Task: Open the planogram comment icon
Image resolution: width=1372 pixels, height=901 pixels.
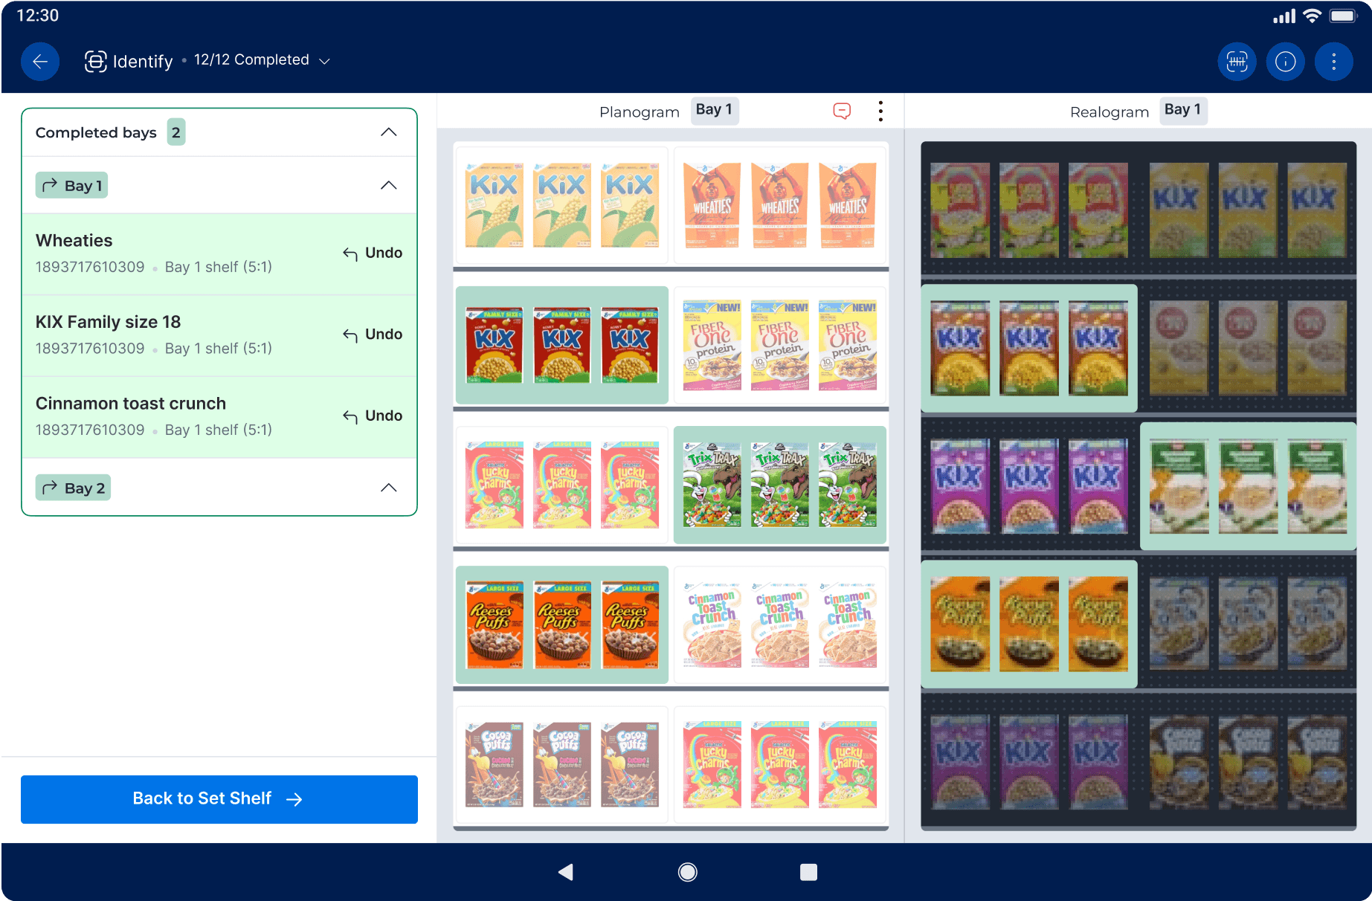Action: coord(842,112)
